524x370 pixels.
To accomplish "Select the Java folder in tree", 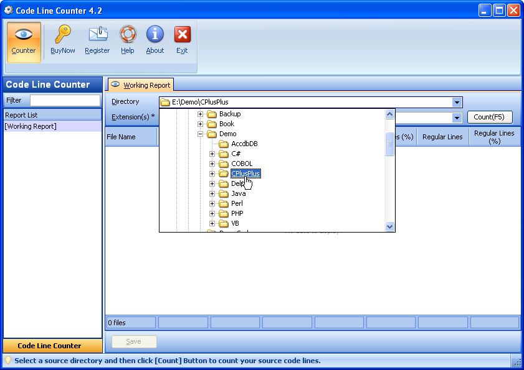I will point(238,193).
